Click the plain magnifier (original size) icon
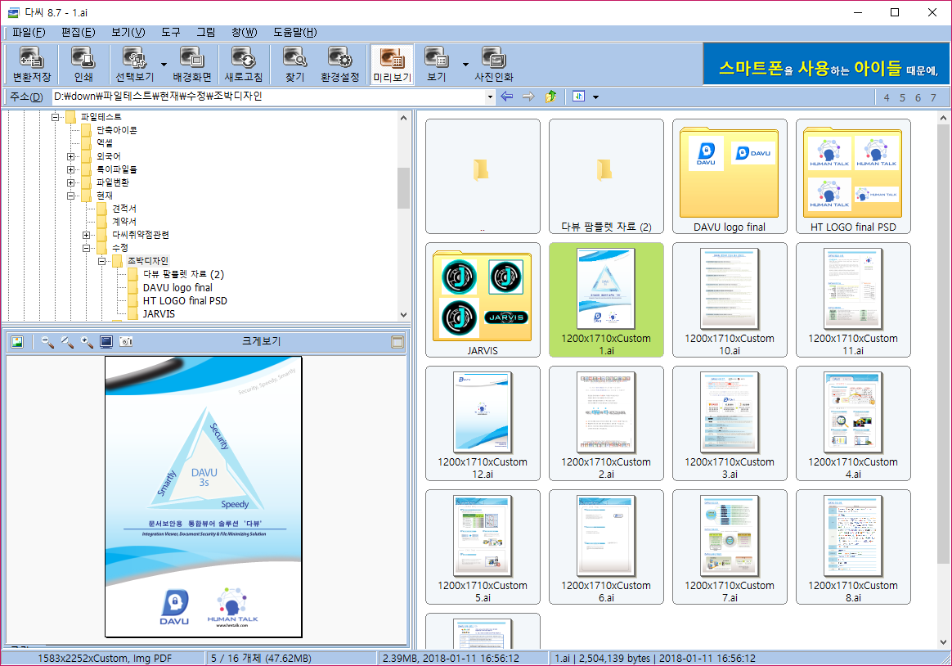The image size is (952, 666). (67, 342)
